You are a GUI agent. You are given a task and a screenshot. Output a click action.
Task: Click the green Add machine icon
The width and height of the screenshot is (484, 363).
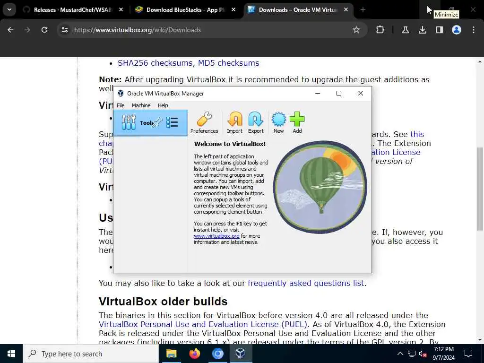pyautogui.click(x=297, y=122)
